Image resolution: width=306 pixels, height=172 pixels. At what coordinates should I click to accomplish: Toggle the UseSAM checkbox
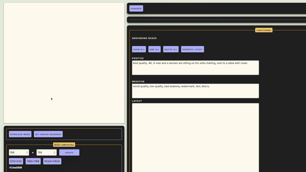click(x=10, y=167)
